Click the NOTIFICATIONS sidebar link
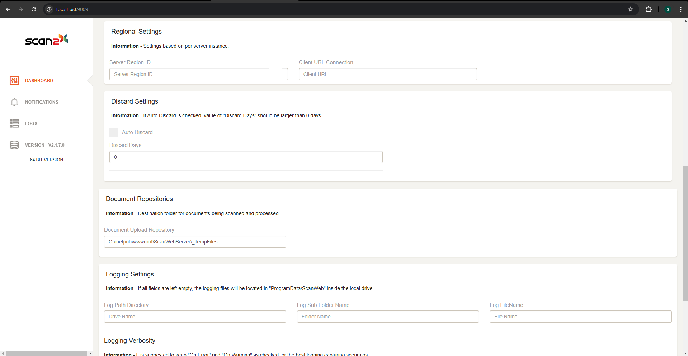Screen dimensions: 688x356 pos(42,102)
